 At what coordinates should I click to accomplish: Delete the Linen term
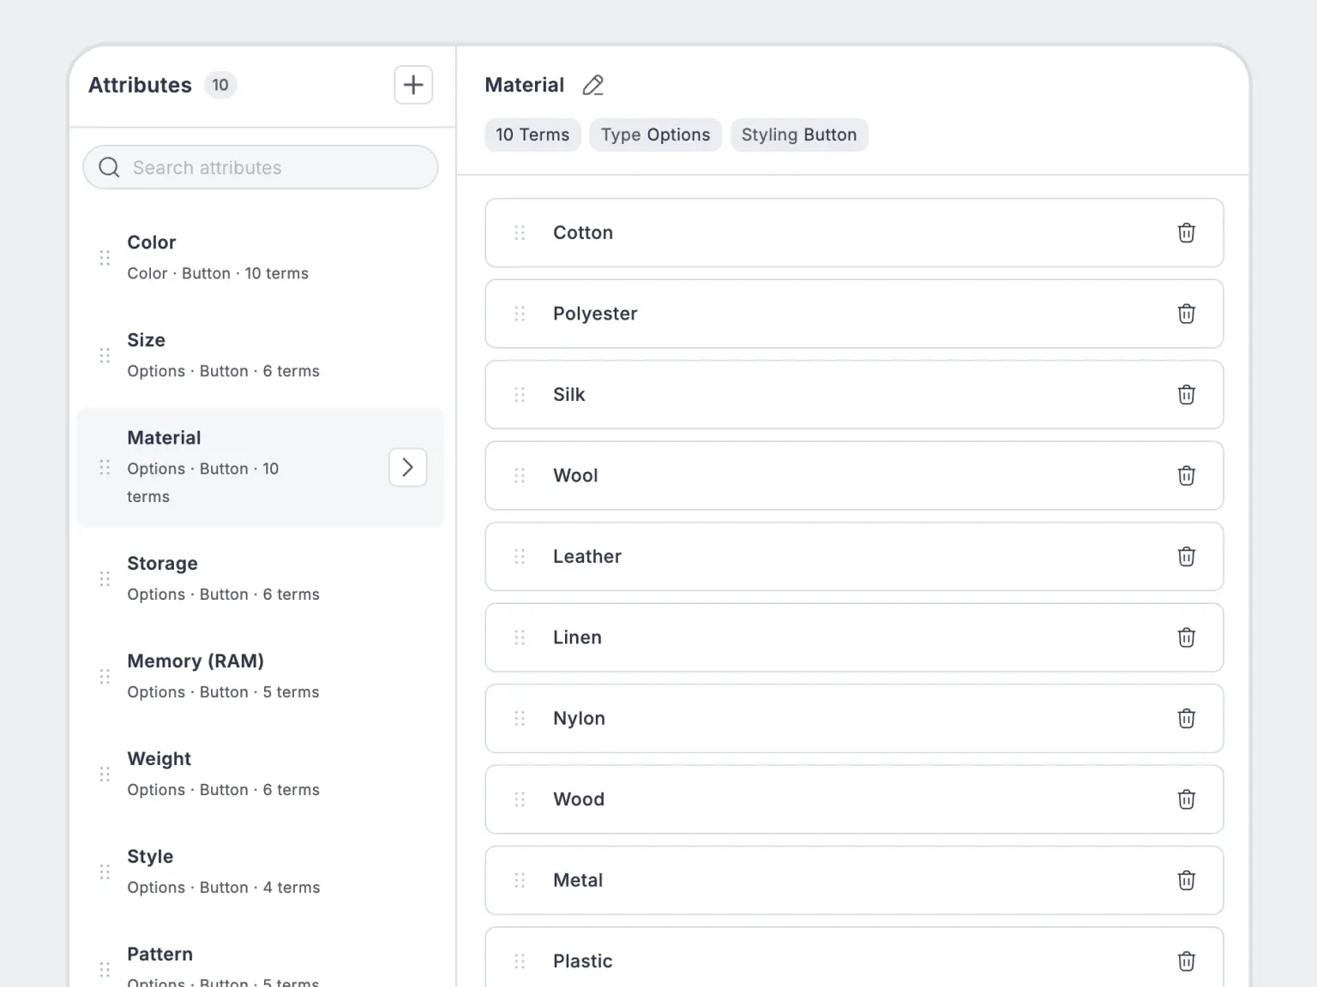(1186, 637)
